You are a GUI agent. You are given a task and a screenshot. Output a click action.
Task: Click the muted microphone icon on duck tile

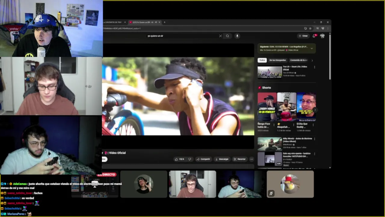tap(271, 193)
